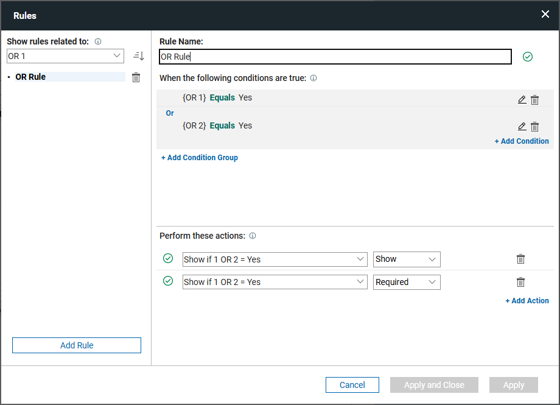Click the info icon beside Show rules related to
The width and height of the screenshot is (560, 405).
[x=98, y=41]
